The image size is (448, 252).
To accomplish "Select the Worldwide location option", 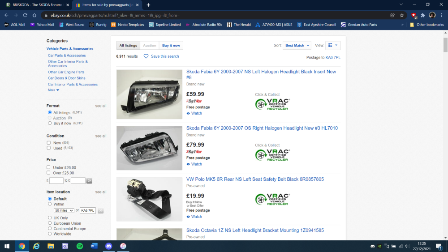I will (50, 234).
